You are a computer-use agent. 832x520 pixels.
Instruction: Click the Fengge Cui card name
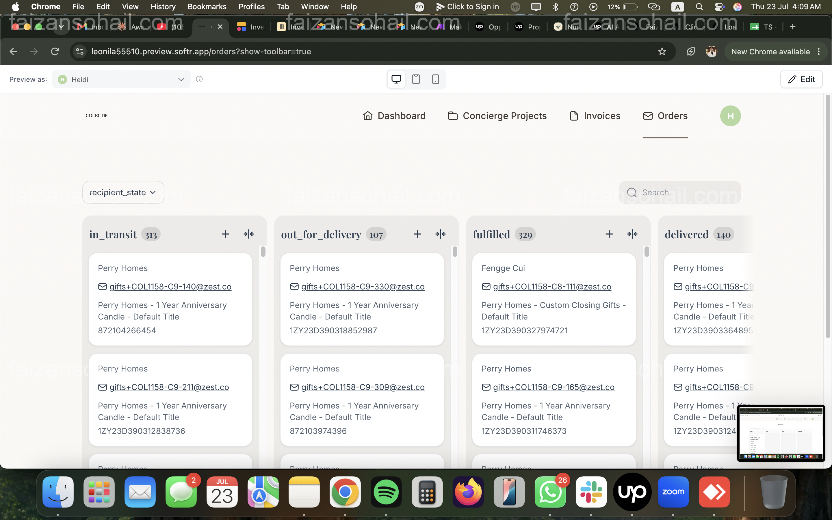503,268
